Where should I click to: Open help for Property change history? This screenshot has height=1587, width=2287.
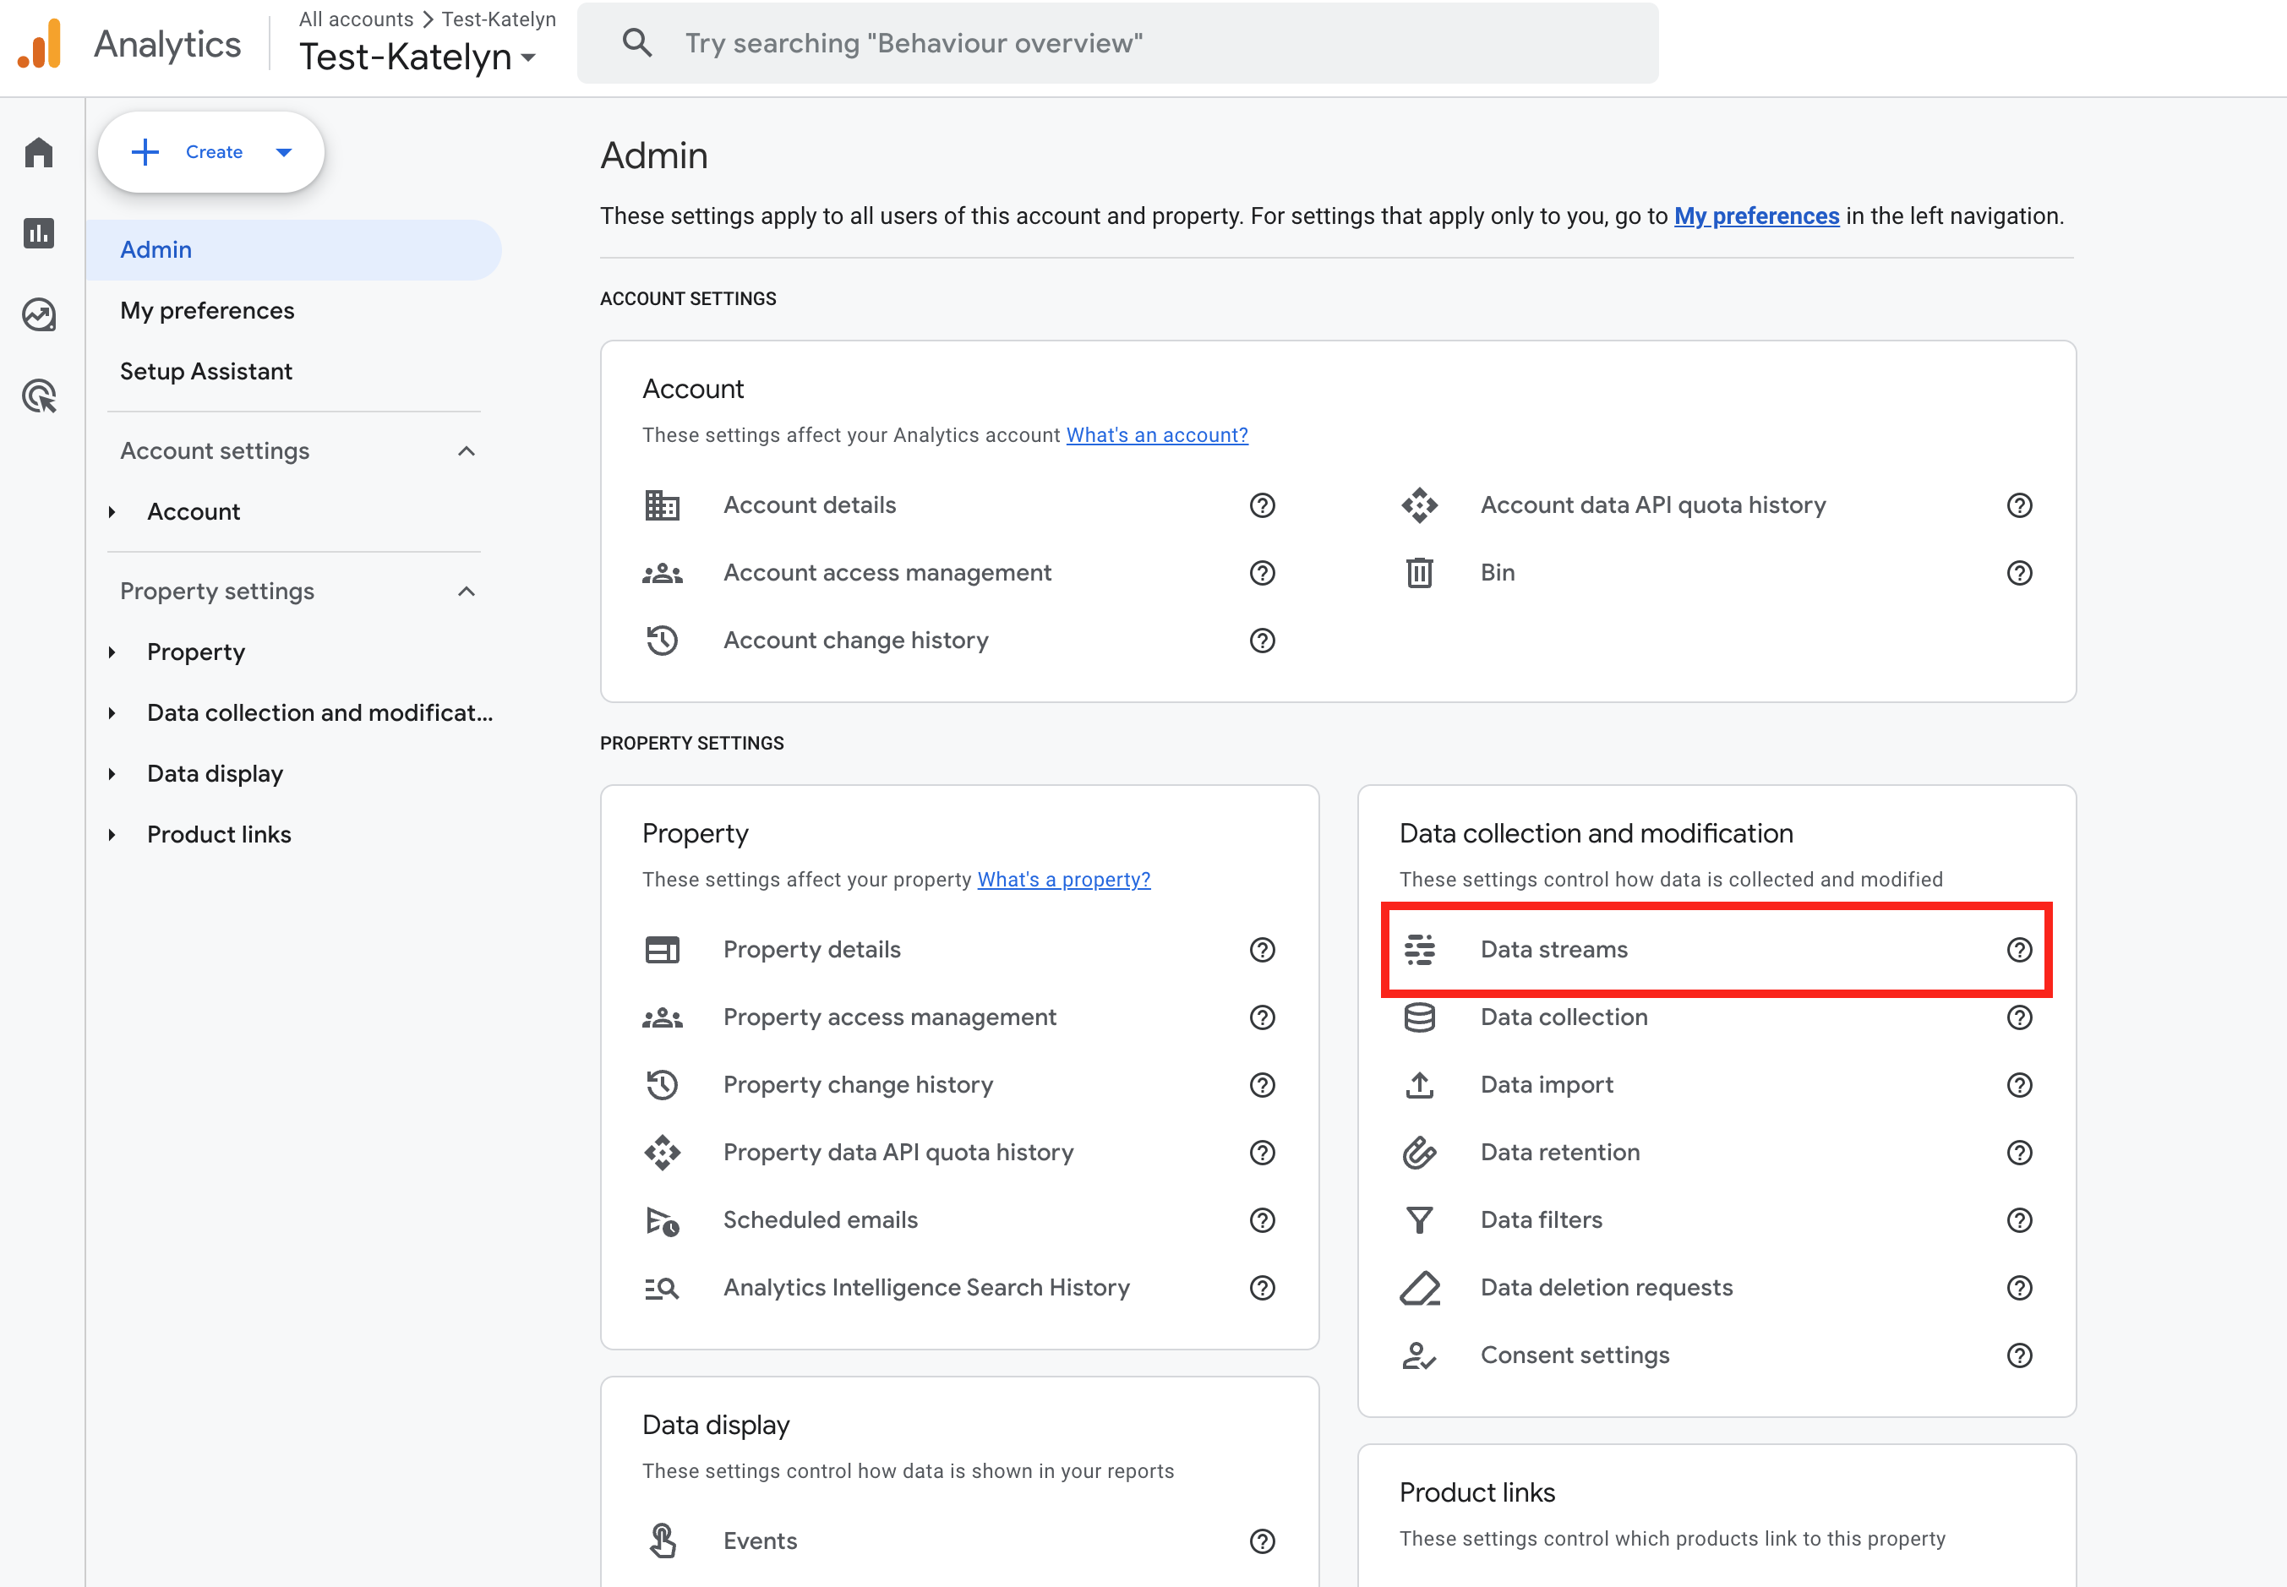[1262, 1085]
